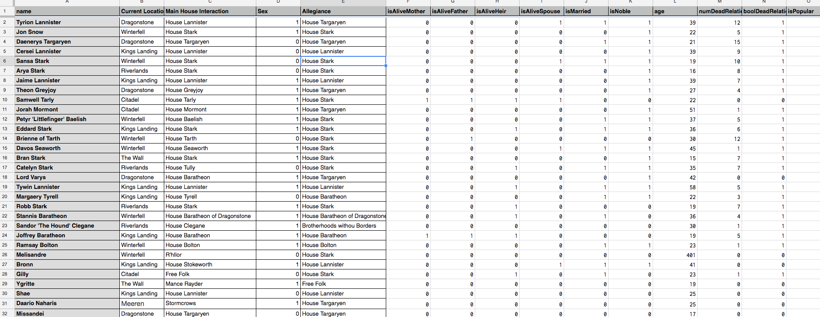Select the 'name' header cell

coord(67,11)
